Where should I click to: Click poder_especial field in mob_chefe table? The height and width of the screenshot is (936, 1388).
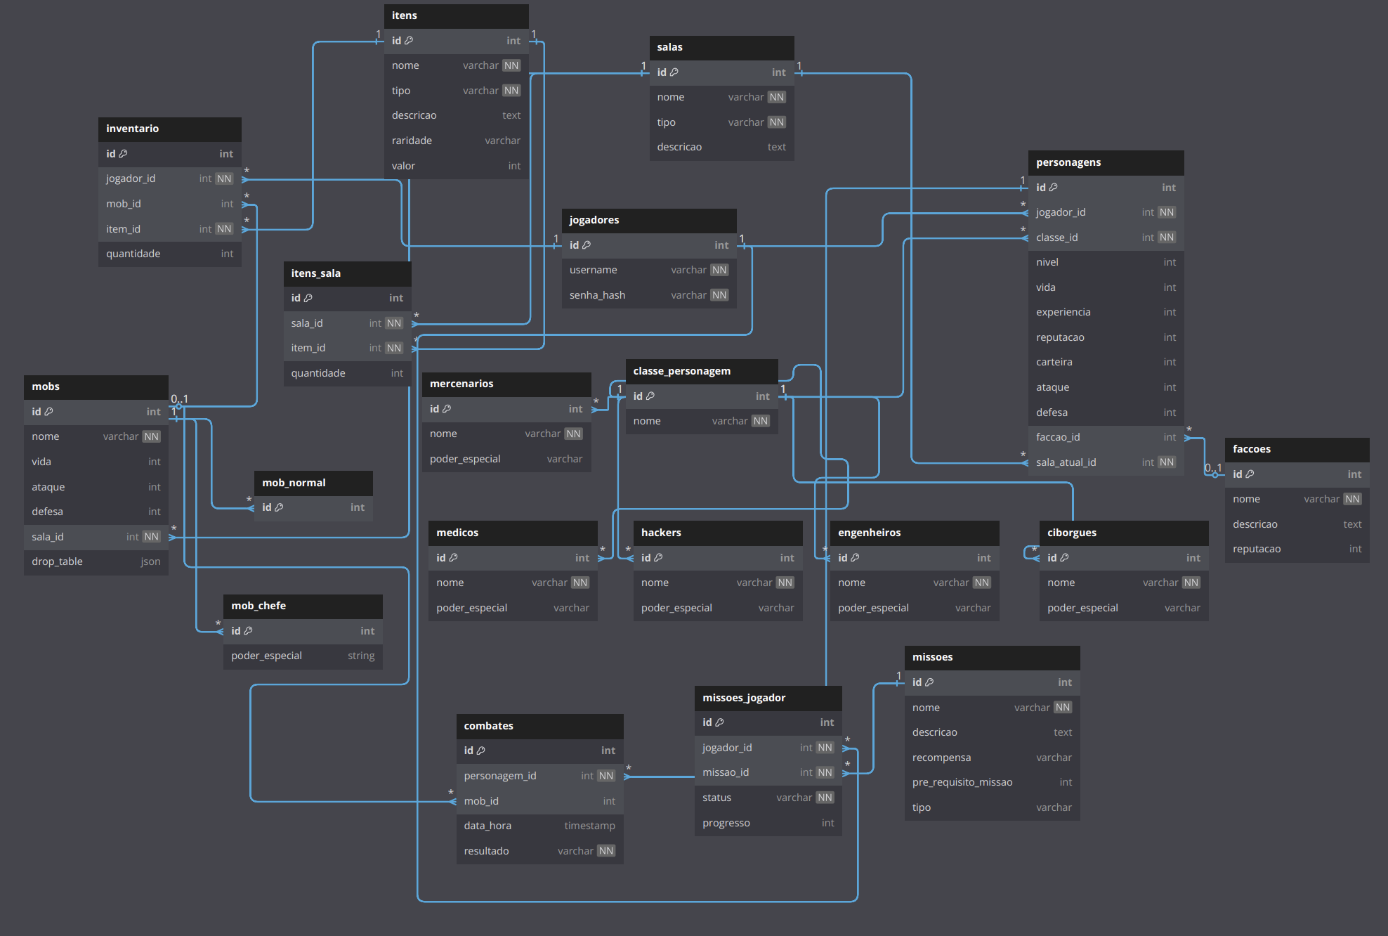point(303,656)
